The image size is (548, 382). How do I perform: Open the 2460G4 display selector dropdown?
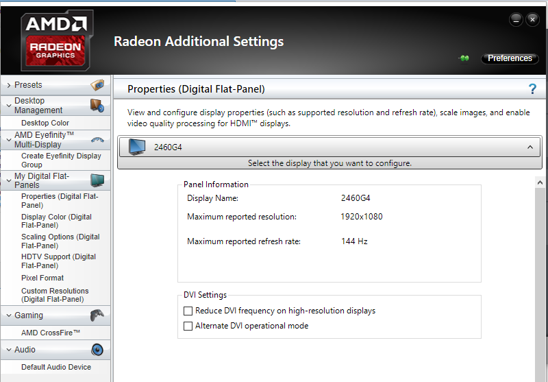pos(329,147)
